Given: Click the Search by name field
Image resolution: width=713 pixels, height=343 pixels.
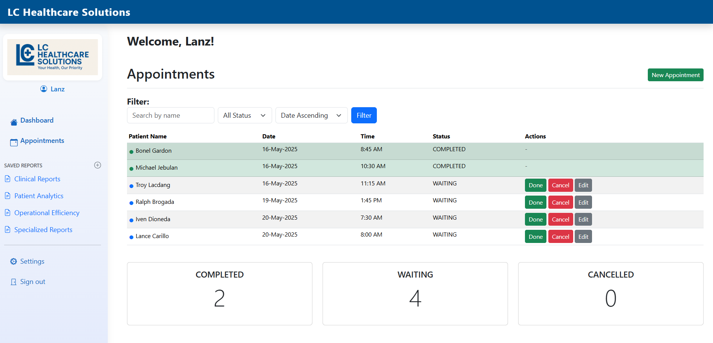Looking at the screenshot, I should coord(170,115).
